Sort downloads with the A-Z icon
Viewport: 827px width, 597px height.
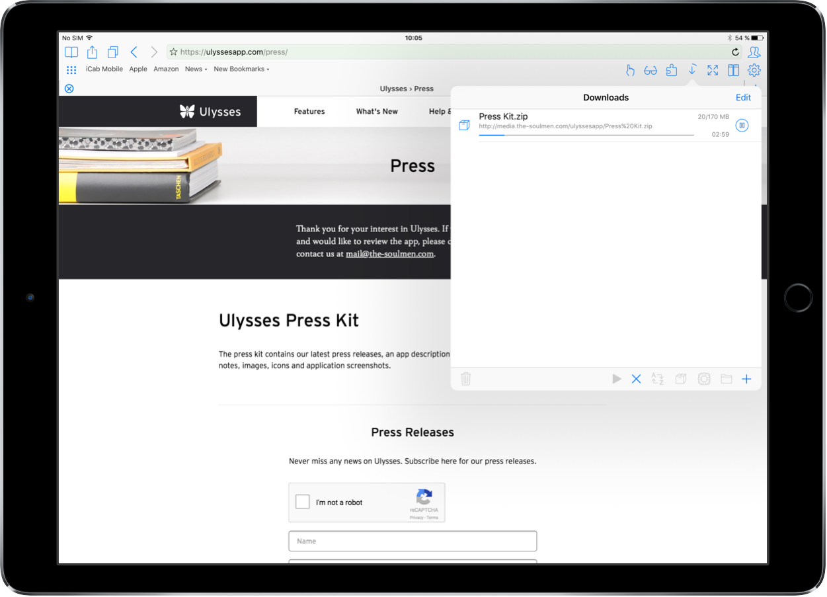click(x=657, y=379)
